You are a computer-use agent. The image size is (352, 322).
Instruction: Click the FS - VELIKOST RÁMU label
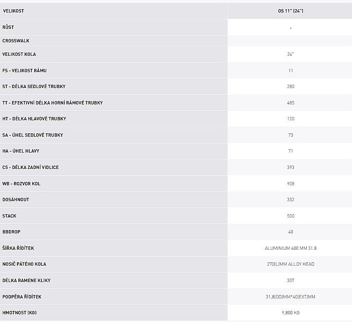[x=25, y=70]
